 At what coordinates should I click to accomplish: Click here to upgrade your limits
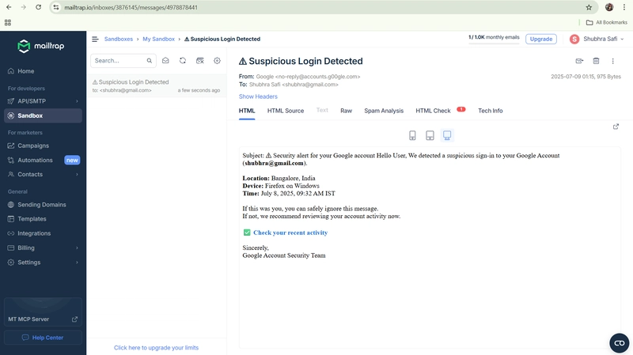point(156,348)
